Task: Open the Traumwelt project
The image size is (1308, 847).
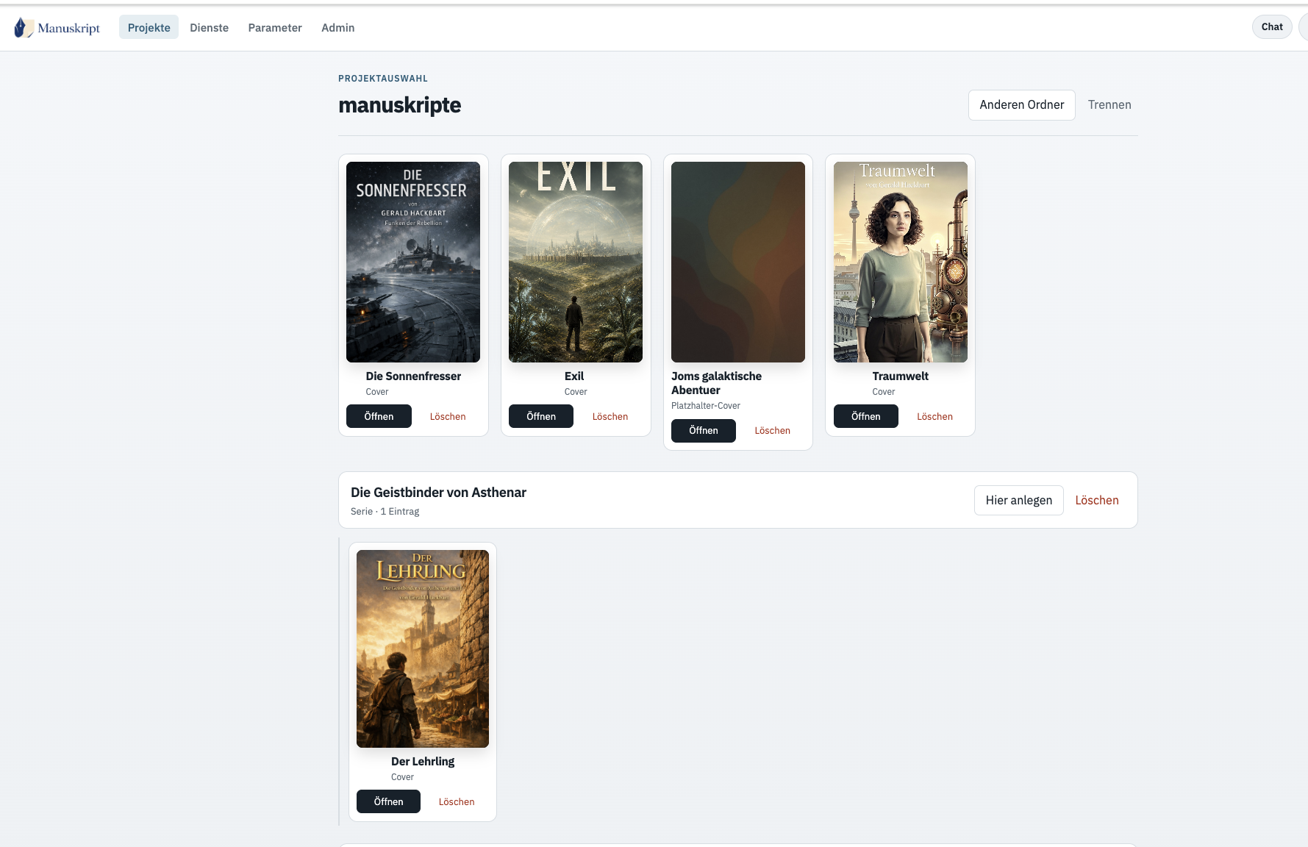Action: tap(866, 416)
